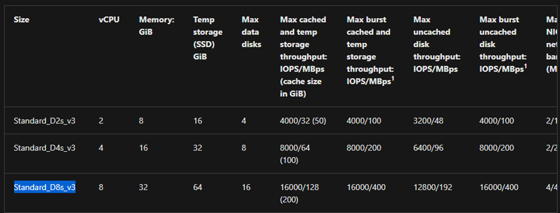The height and width of the screenshot is (213, 560).
Task: Click the vCPU column header
Action: 109,20
